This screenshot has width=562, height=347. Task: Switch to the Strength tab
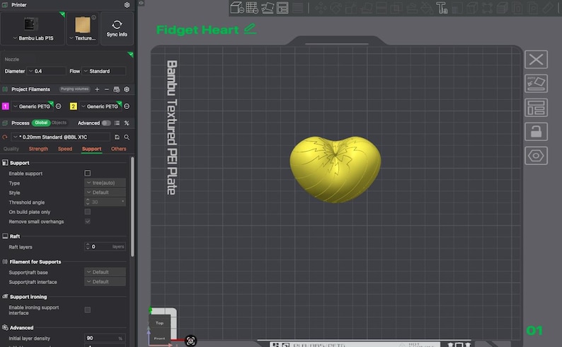point(38,149)
